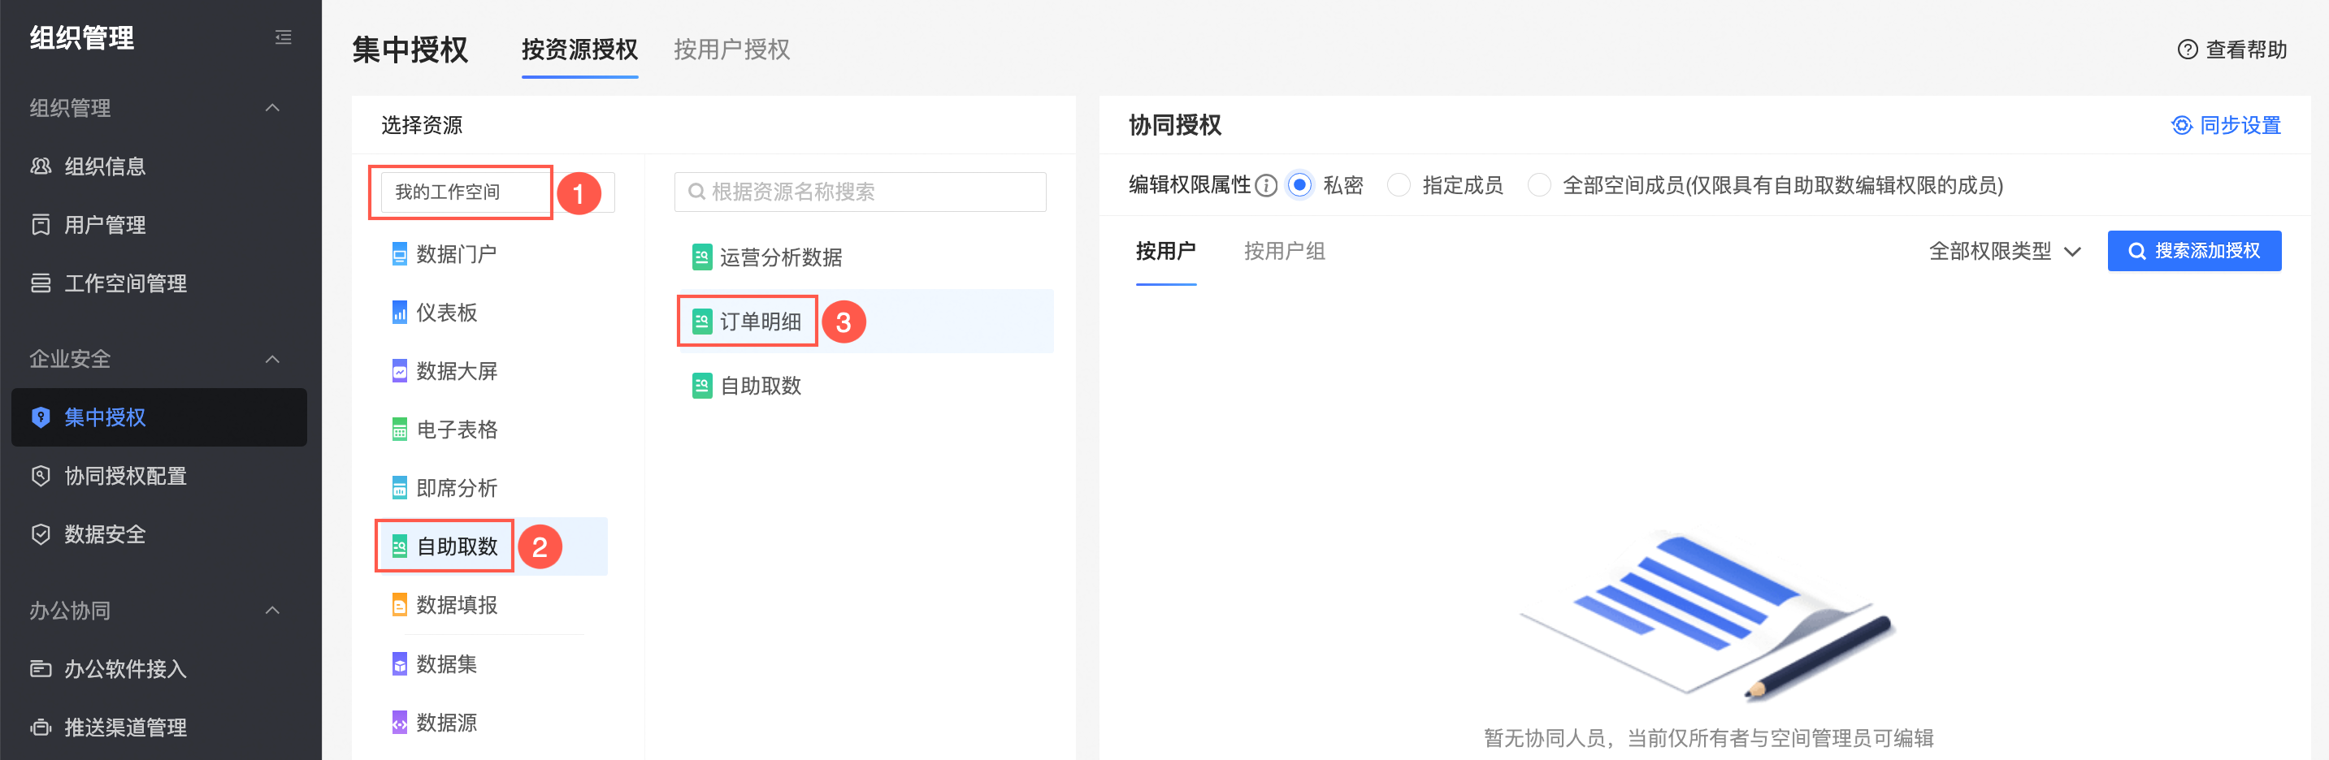The height and width of the screenshot is (760, 2329).
Task: Select the 自助取数 resource type
Action: tap(492, 546)
